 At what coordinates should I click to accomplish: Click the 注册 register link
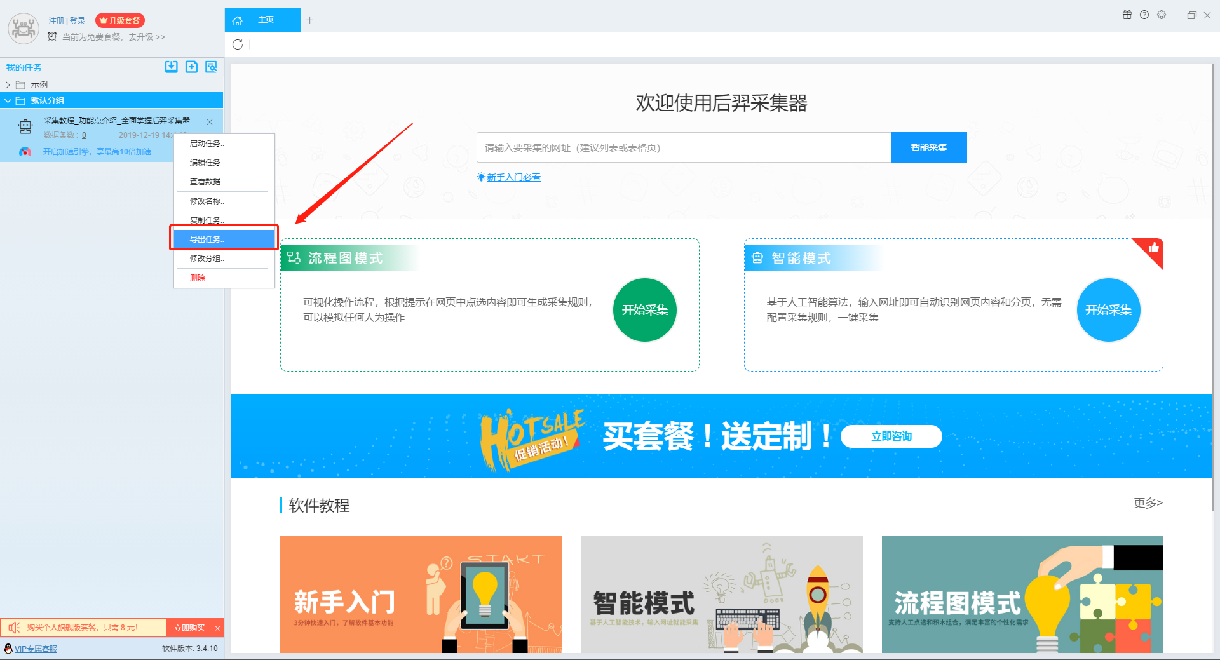click(57, 21)
